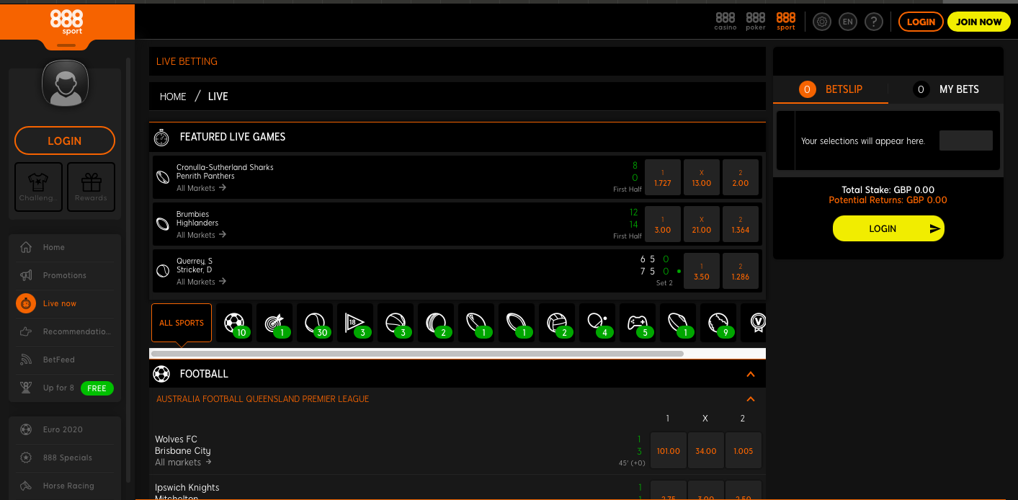1018x500 pixels.
Task: Bet on Cronulla-Sutherland Sharks at 1.727
Action: [663, 178]
